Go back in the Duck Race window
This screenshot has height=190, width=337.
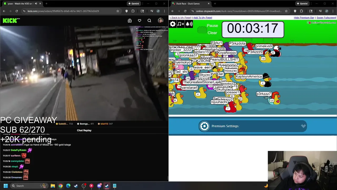(x=172, y=11)
